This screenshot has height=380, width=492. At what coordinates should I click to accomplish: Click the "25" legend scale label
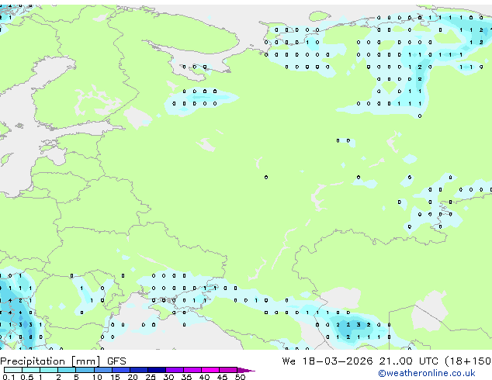[x=151, y=377]
